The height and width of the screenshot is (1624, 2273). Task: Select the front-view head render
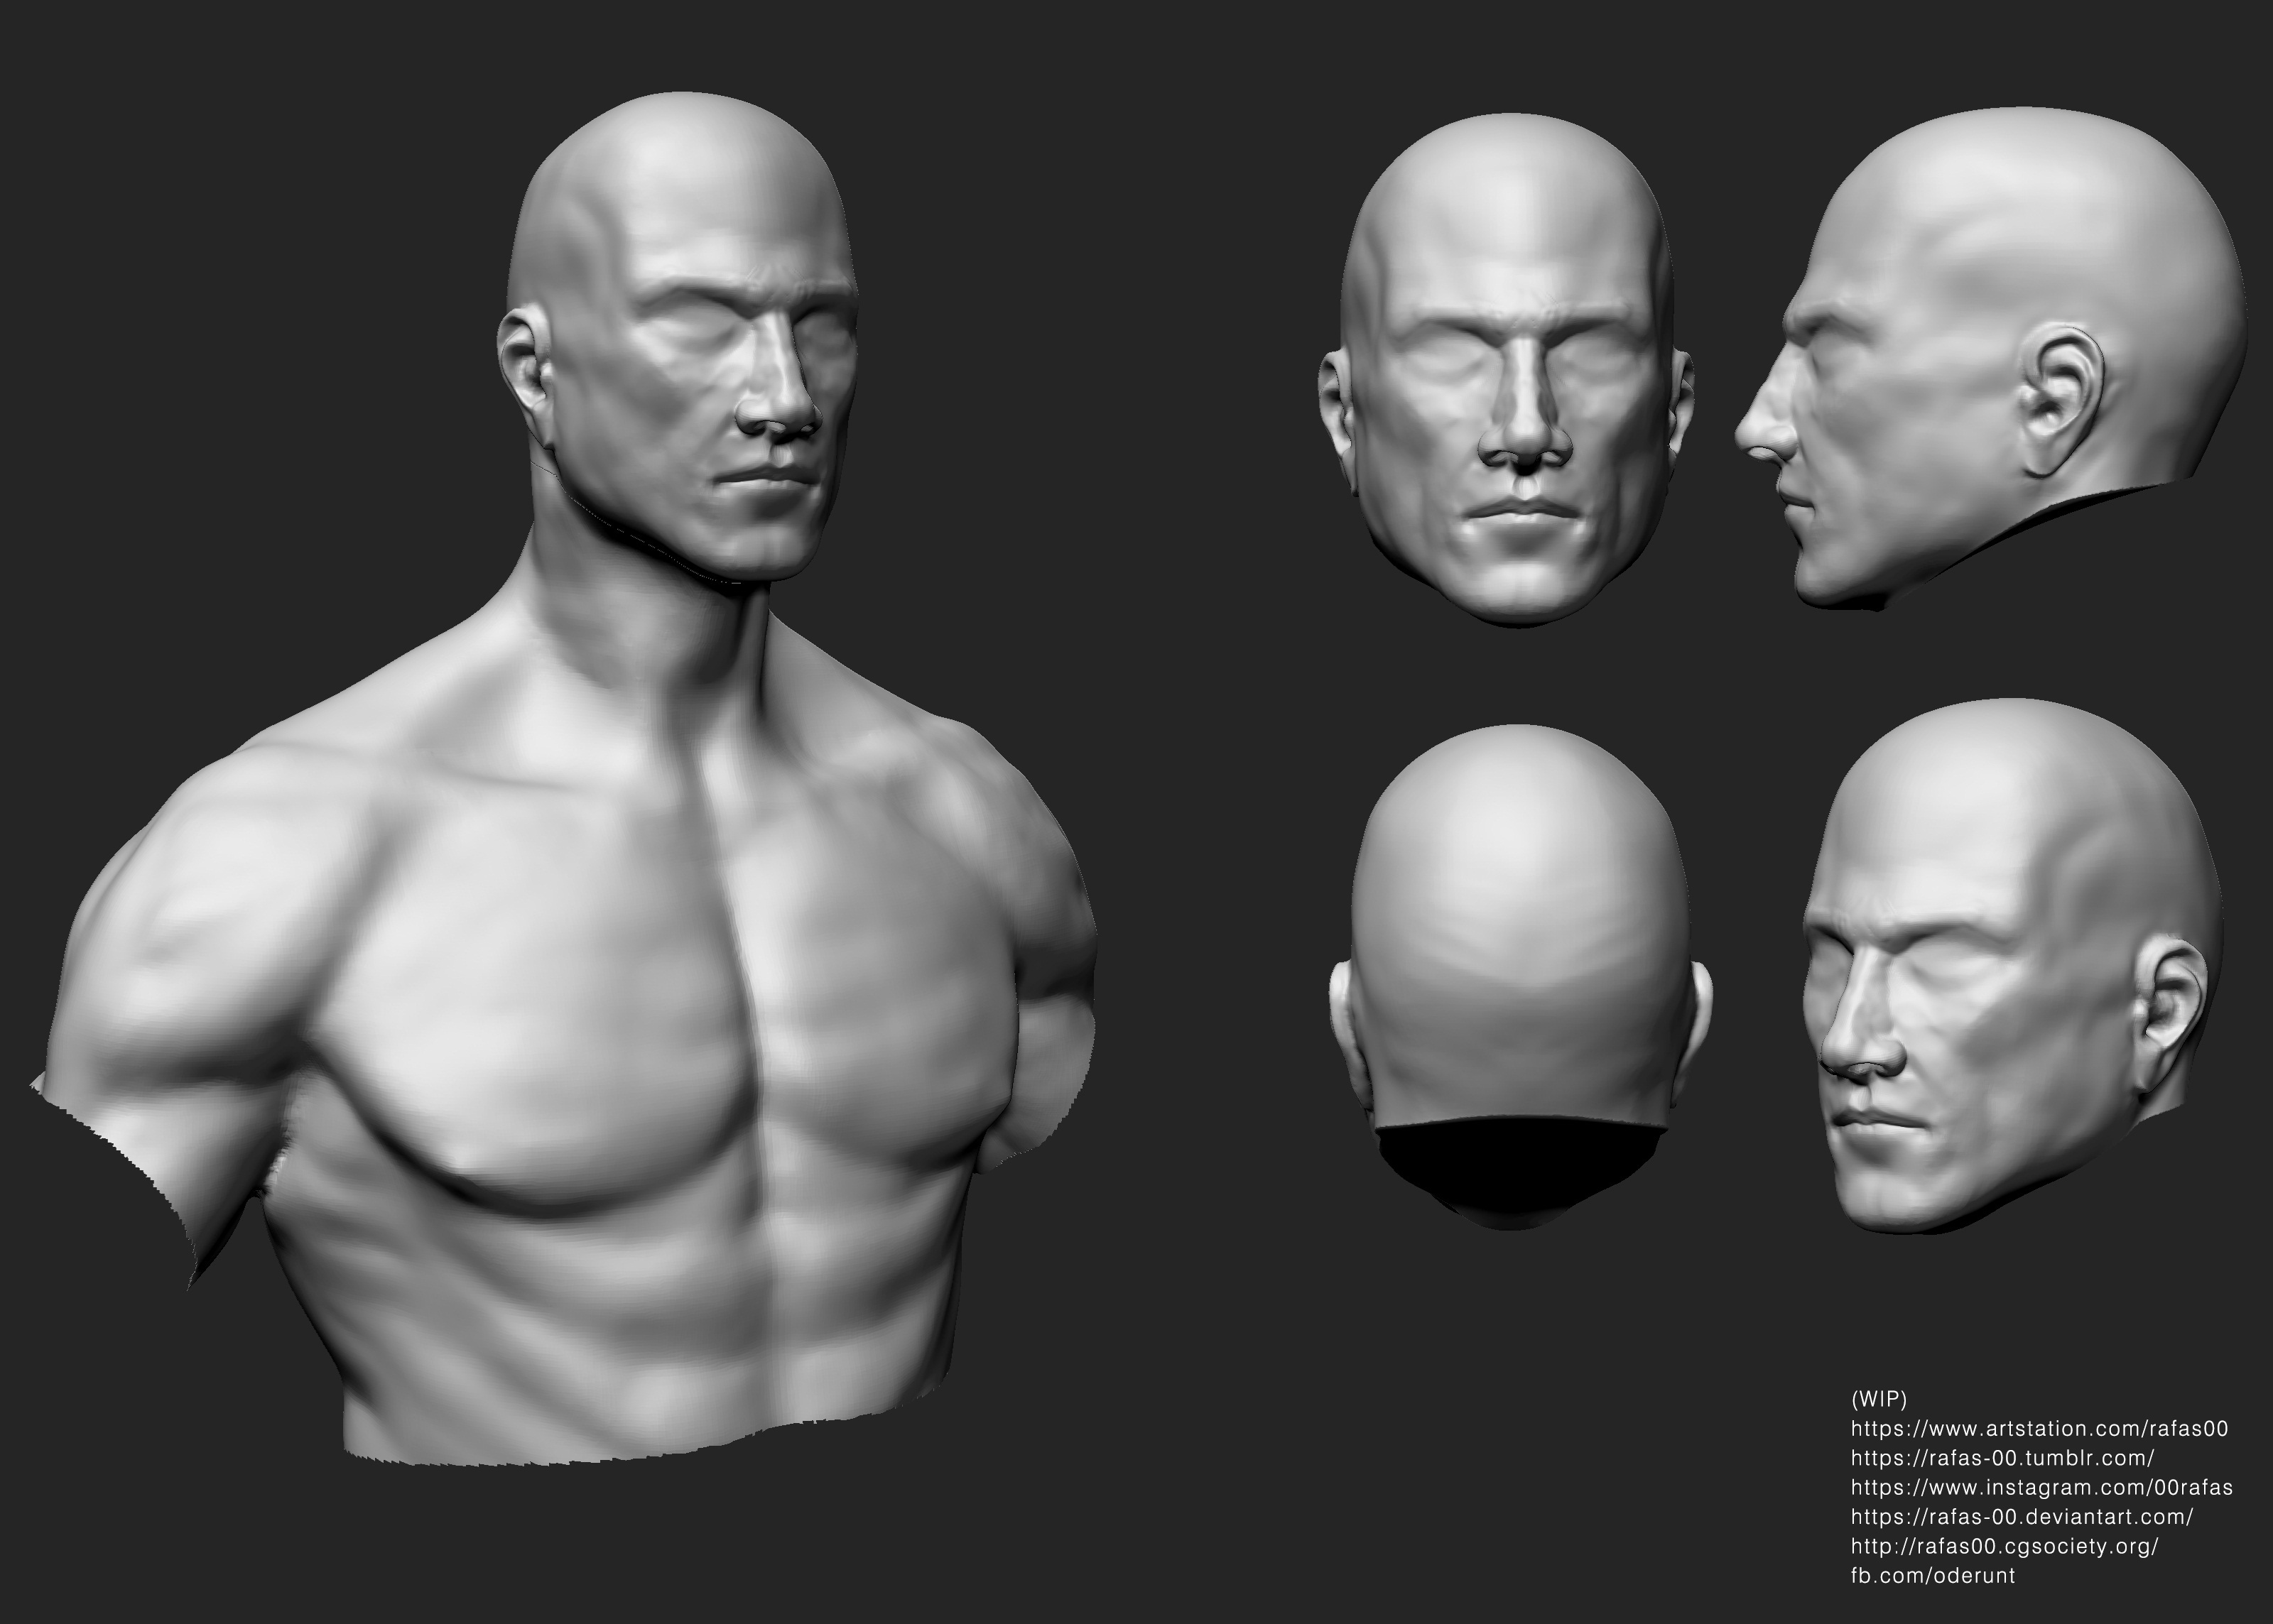coord(1507,372)
